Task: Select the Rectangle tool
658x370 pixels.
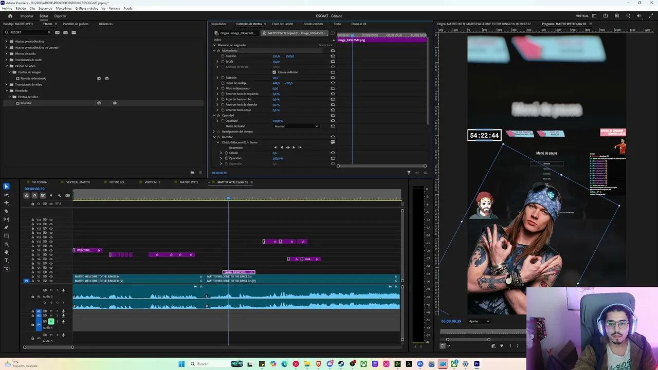Action: tap(6, 236)
